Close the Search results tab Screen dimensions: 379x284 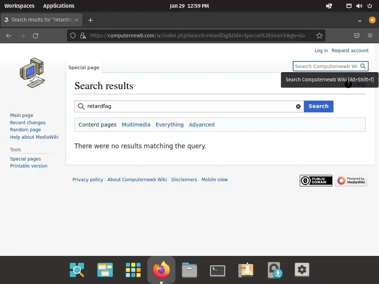click(77, 20)
